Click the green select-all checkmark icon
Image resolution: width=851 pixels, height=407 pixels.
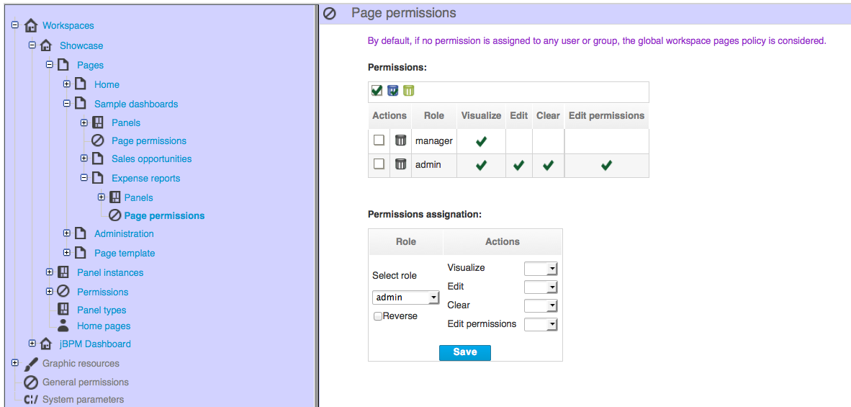[377, 91]
